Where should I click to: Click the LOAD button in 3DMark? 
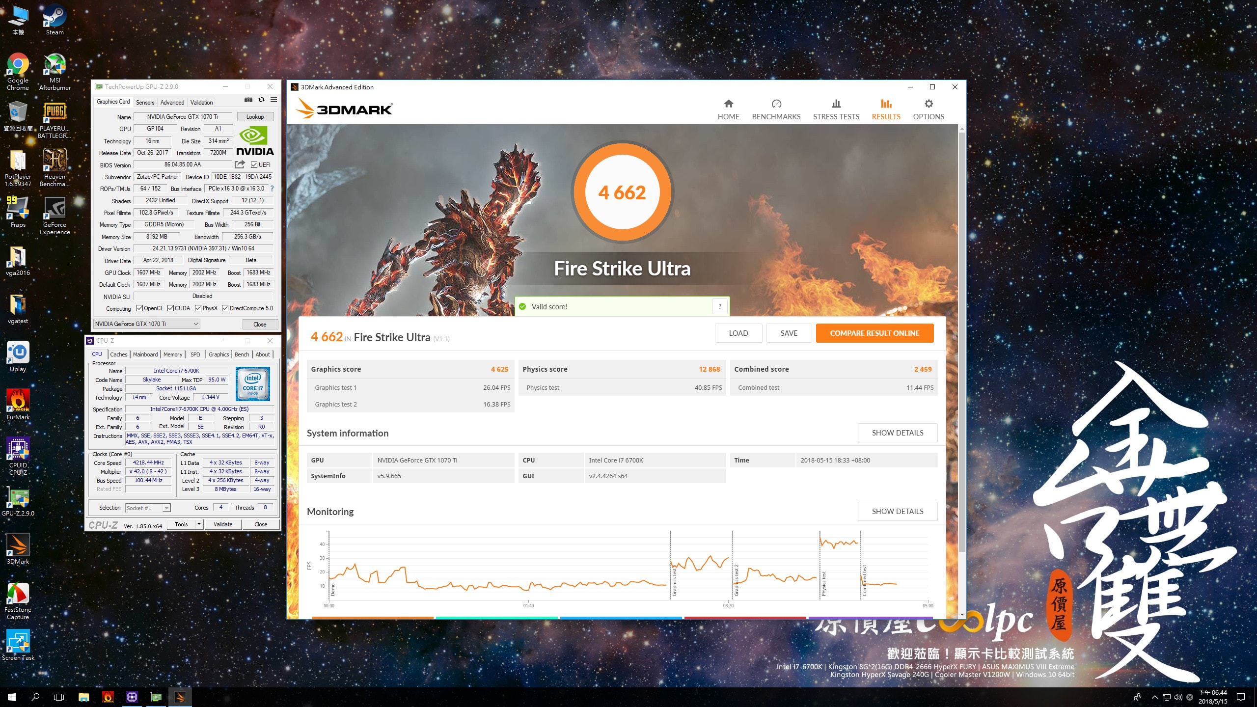738,333
